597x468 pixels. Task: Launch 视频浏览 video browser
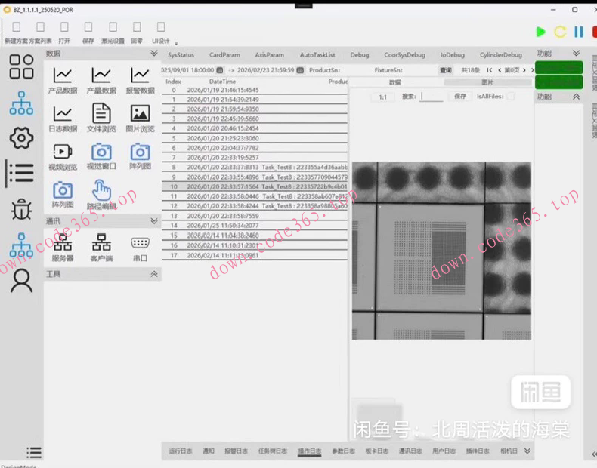[x=63, y=156]
